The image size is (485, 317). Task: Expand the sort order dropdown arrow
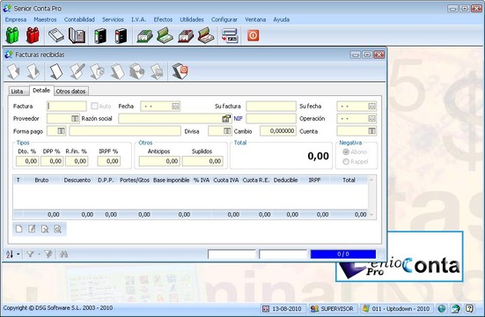pyautogui.click(x=18, y=254)
